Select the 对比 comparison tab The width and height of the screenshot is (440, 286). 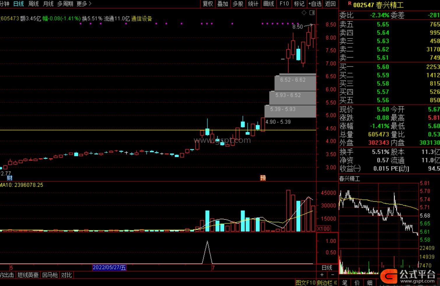pyautogui.click(x=66, y=275)
